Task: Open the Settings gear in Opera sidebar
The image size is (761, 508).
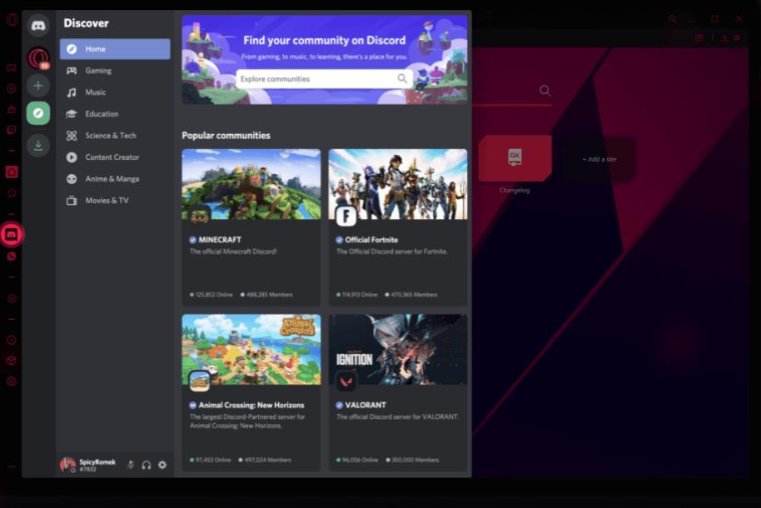Action: (12, 381)
